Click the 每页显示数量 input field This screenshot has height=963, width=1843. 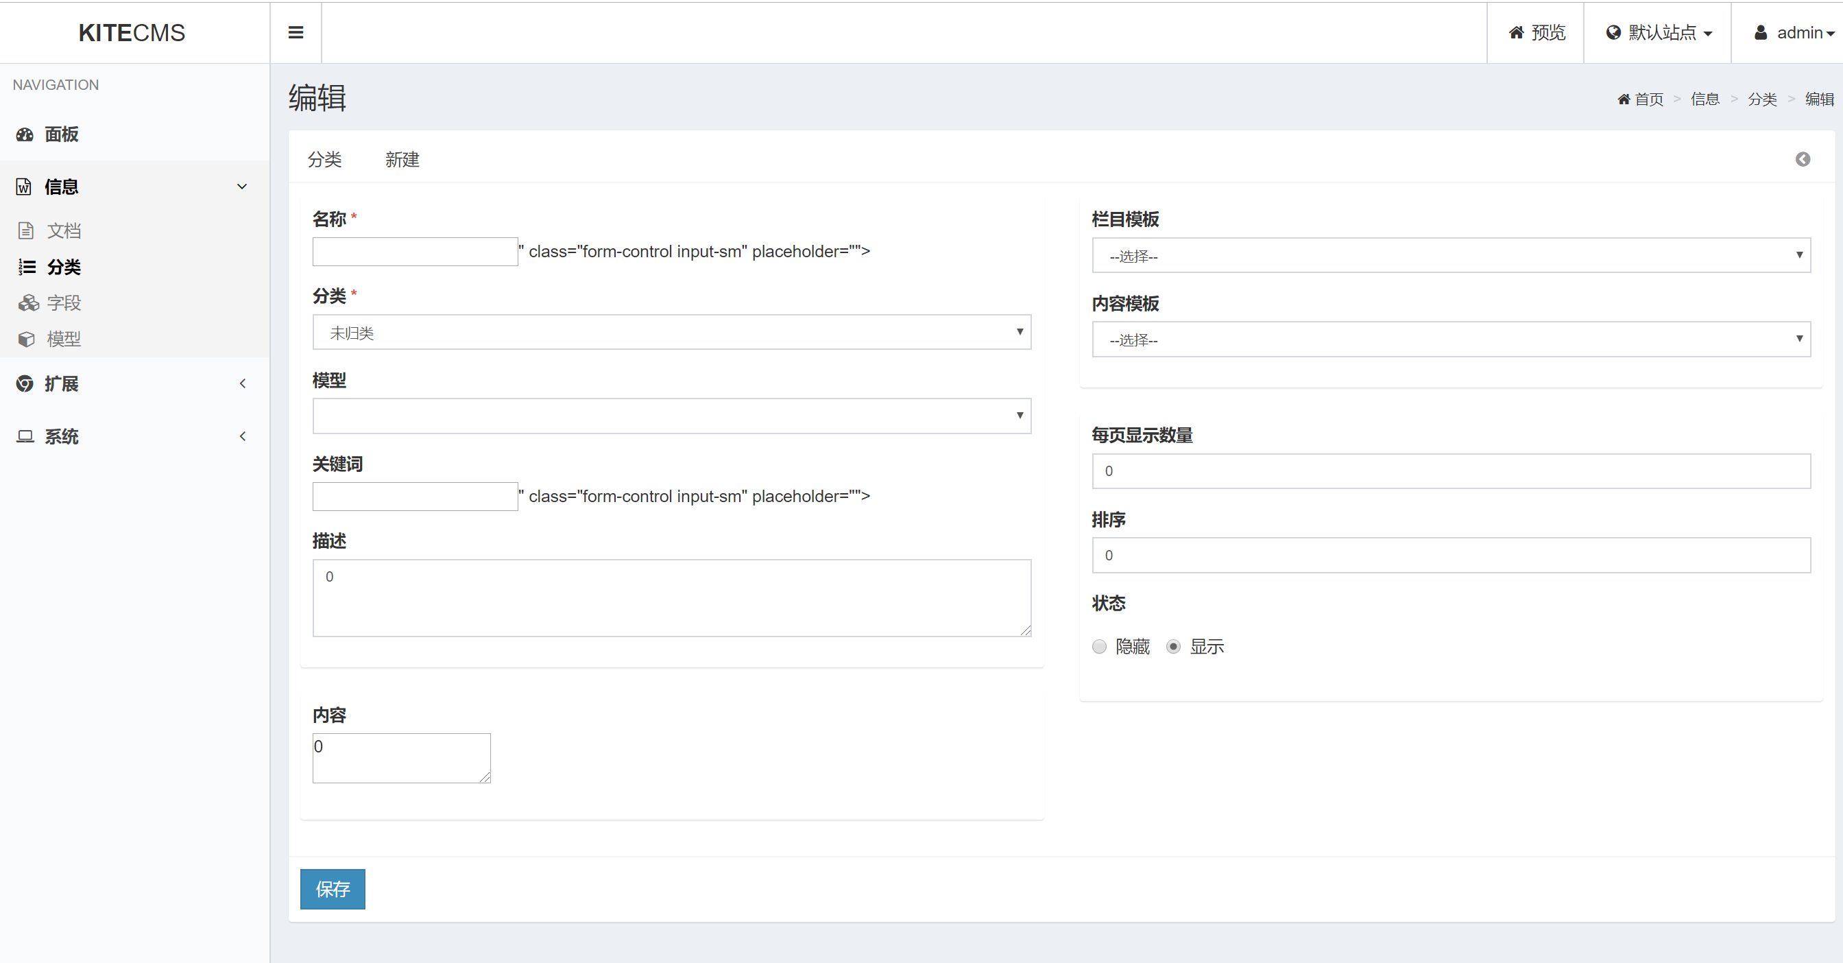(1450, 471)
